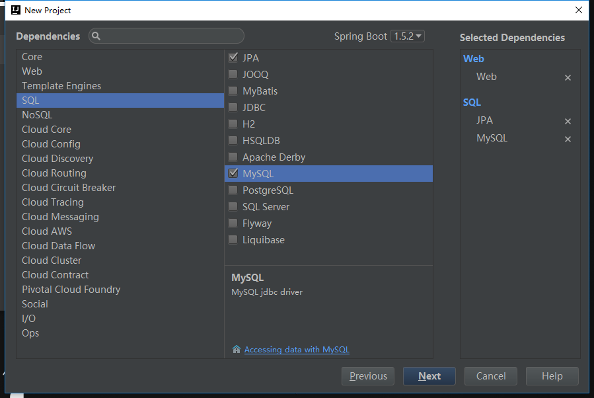Select Cloud Circuit Breaker category
This screenshot has width=594, height=398.
pos(120,188)
